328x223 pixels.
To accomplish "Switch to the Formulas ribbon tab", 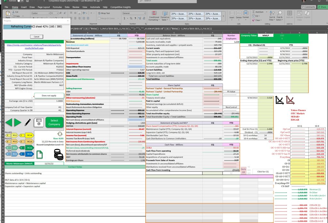I will pyautogui.click(x=57, y=7).
